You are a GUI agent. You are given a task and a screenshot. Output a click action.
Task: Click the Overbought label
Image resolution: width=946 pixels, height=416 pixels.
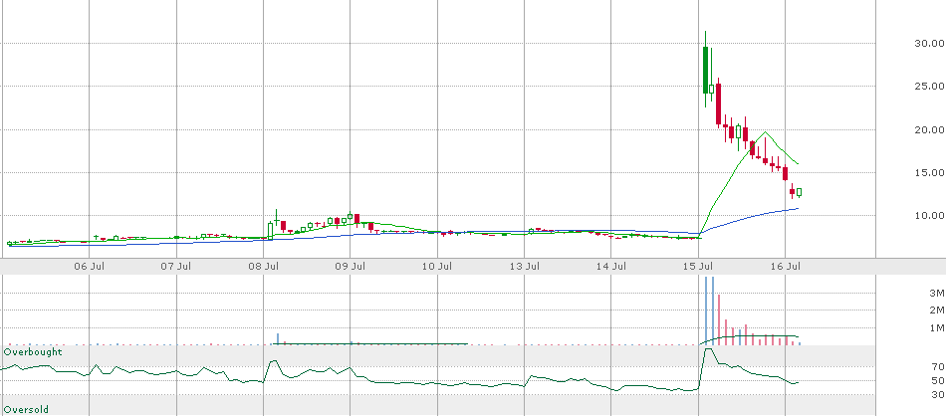pos(33,352)
